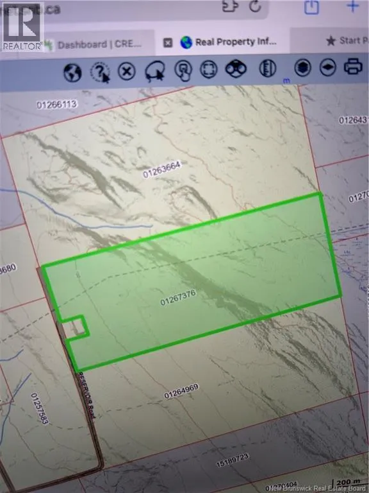The height and width of the screenshot is (493, 369).
Task: Select the ruler measure tool
Action: click(x=268, y=68)
